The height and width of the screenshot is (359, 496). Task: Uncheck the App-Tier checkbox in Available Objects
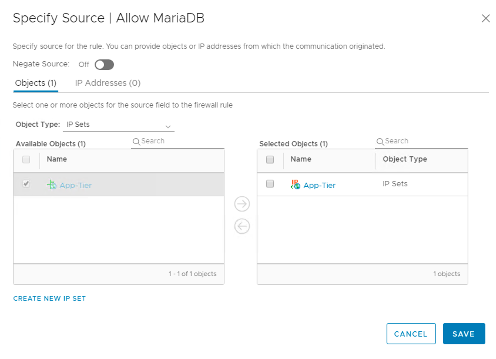click(x=26, y=184)
